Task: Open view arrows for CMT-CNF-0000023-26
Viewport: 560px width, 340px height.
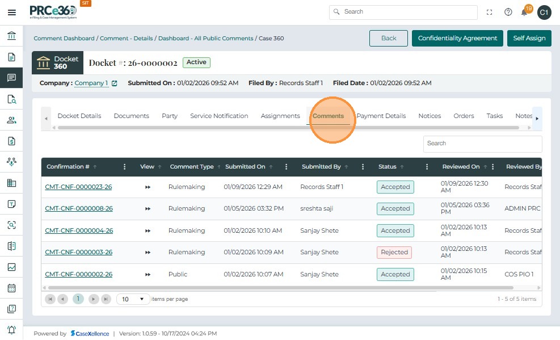Action: click(148, 187)
